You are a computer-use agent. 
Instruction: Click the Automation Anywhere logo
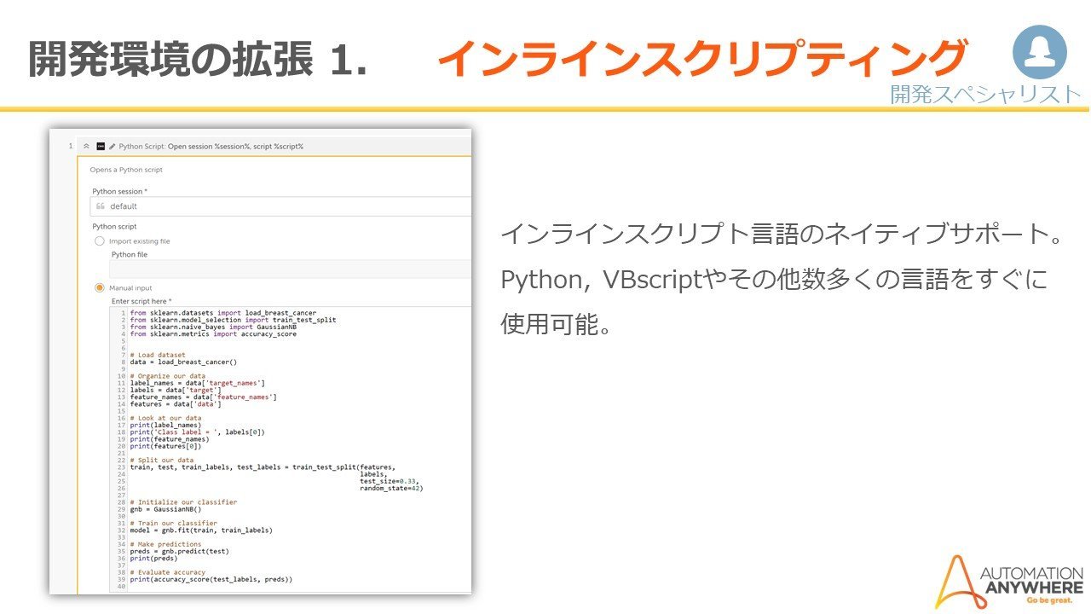pos(1009,582)
